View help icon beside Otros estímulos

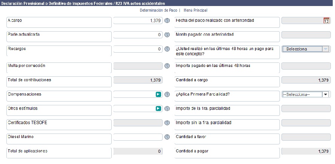point(167,109)
